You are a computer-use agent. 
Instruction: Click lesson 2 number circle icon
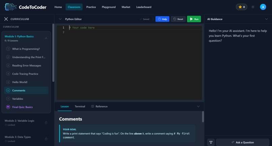point(8,57)
